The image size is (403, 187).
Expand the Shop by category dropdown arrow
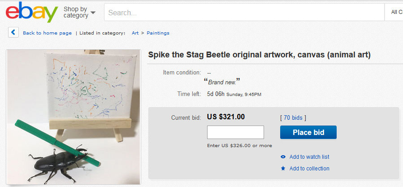93,13
